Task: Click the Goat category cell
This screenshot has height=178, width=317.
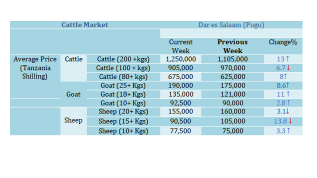Action: 73,94
